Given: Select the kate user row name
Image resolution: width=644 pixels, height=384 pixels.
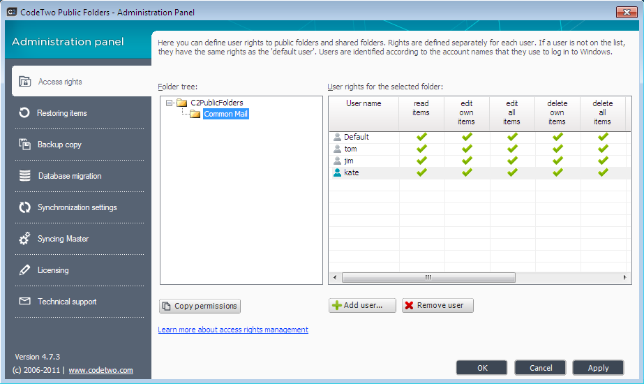Looking at the screenshot, I should tap(352, 172).
